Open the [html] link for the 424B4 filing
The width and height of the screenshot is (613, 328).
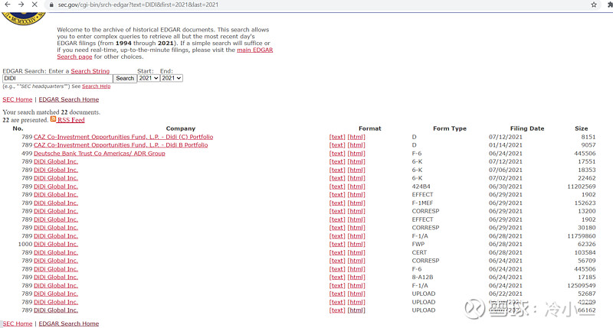pyautogui.click(x=356, y=187)
